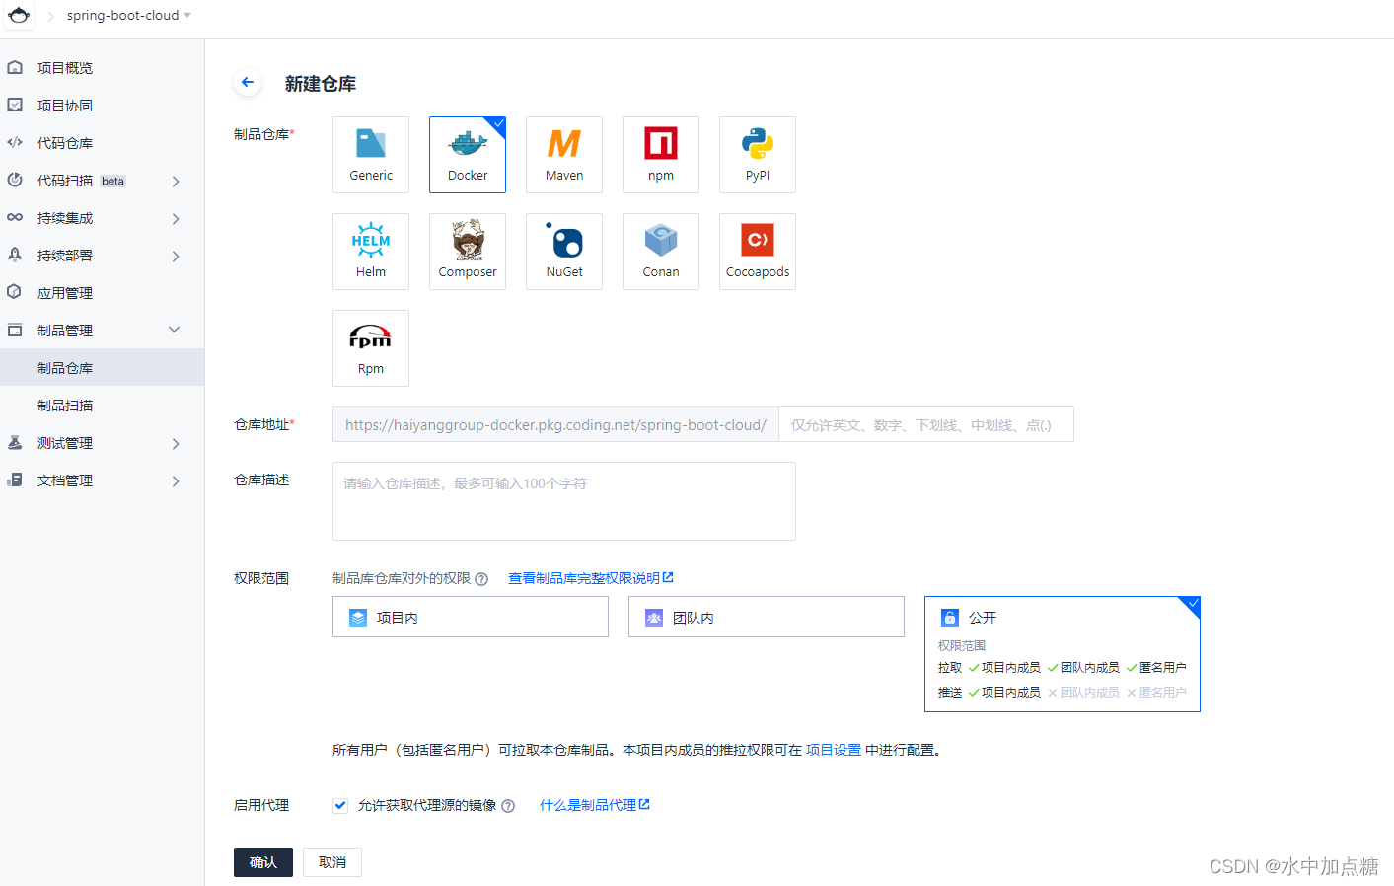Collapse the 制品管理 sidebar chevron
This screenshot has width=1394, height=886.
pos(175,330)
